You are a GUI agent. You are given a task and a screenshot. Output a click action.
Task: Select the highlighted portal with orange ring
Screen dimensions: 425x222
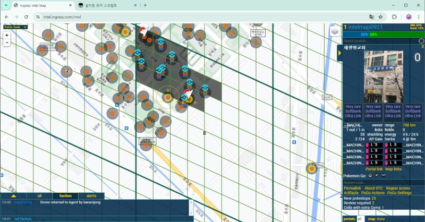(x=168, y=97)
